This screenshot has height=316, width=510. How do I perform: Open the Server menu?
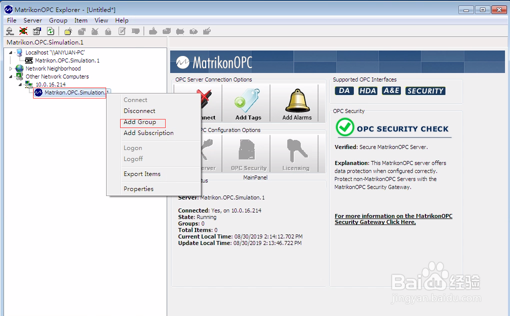(32, 20)
